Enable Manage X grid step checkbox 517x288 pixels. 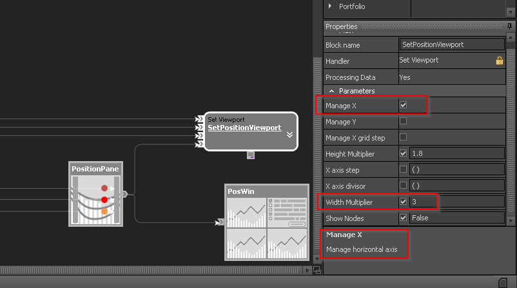(404, 137)
